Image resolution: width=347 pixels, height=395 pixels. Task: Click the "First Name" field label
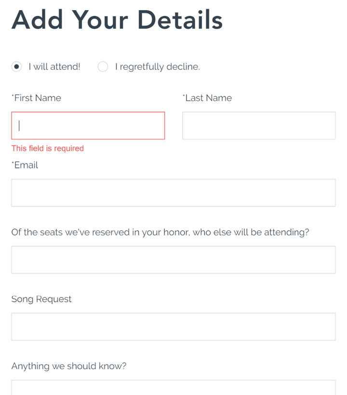pyautogui.click(x=38, y=98)
